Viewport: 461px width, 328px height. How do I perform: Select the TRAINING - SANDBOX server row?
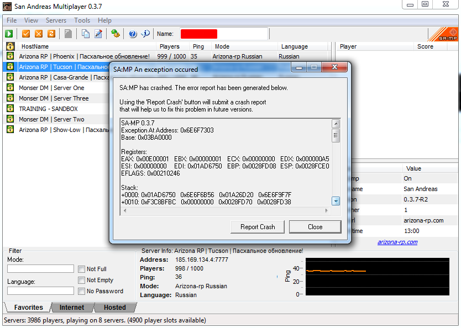pyautogui.click(x=57, y=109)
